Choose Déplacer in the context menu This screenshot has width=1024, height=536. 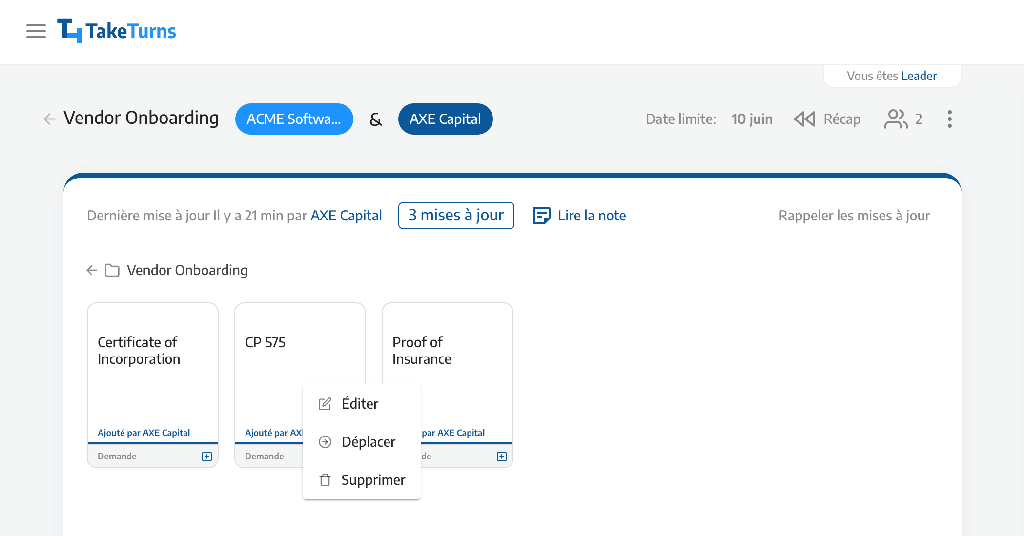pyautogui.click(x=362, y=441)
